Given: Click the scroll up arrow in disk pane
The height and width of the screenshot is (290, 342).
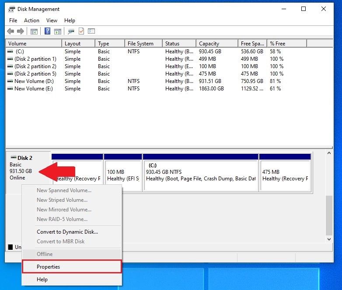Looking at the screenshot, I should click(329, 153).
